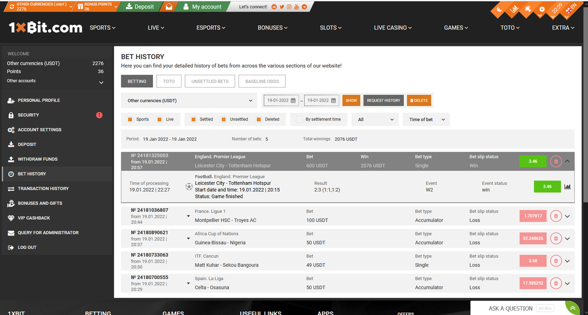Open the Live Casino menu
This screenshot has height=315, width=588.
pos(393,28)
